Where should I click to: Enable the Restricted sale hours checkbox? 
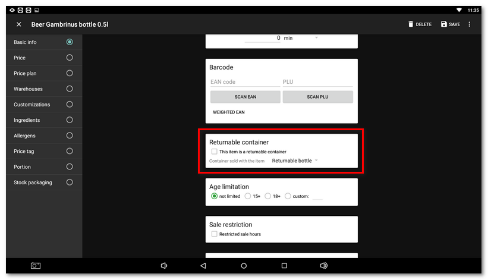pyautogui.click(x=214, y=234)
